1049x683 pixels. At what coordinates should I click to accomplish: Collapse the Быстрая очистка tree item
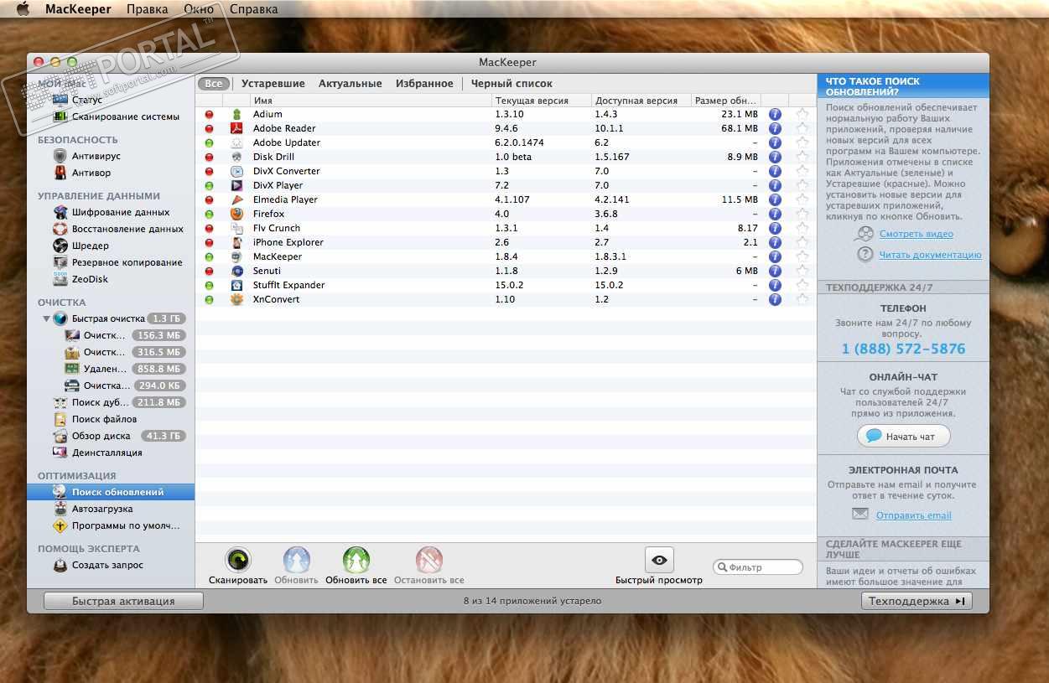(x=46, y=319)
